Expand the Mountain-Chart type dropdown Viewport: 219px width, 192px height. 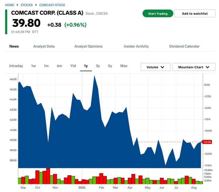[x=194, y=67]
